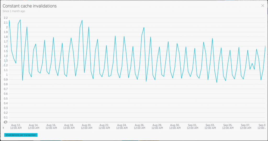Viewport: 268px width, 141px height.
Task: Click the Aug 24, 12:00 AM axis label
Action: point(122,126)
